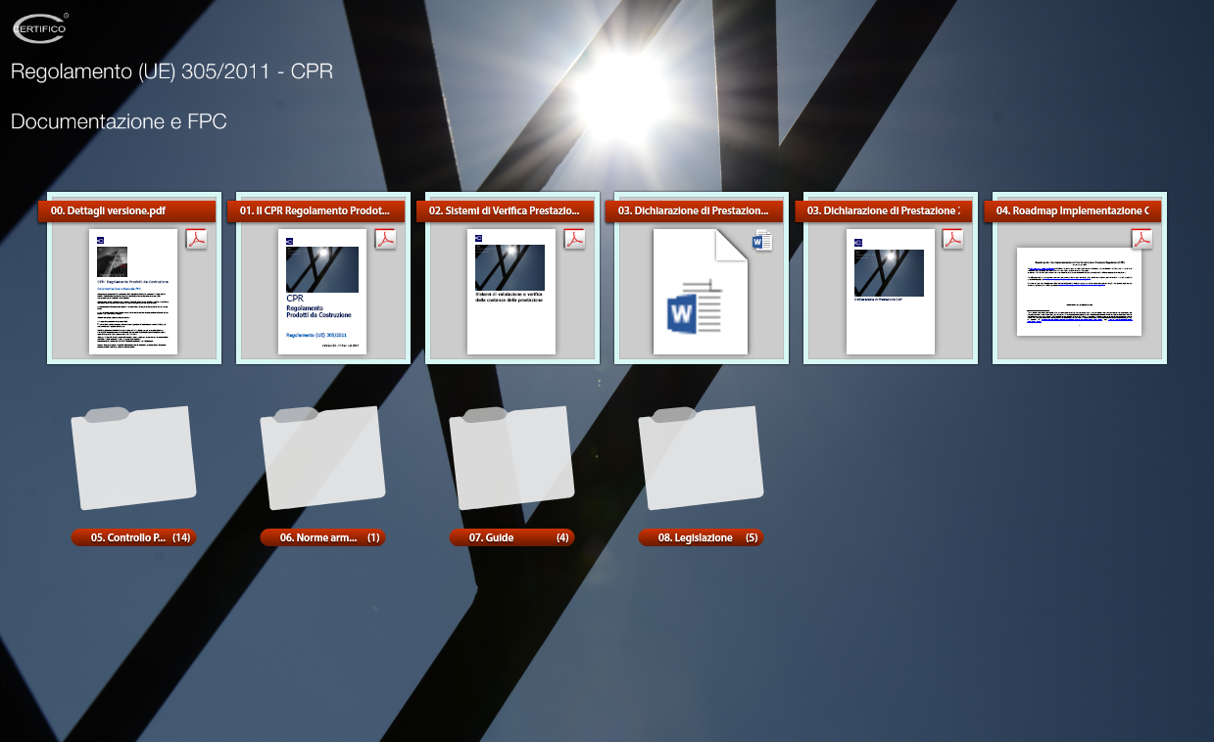Open the 07. Guide folder icon
This screenshot has height=742, width=1214.
click(511, 458)
